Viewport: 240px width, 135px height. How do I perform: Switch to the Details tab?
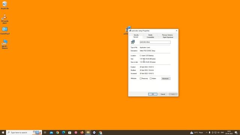point(150,35)
